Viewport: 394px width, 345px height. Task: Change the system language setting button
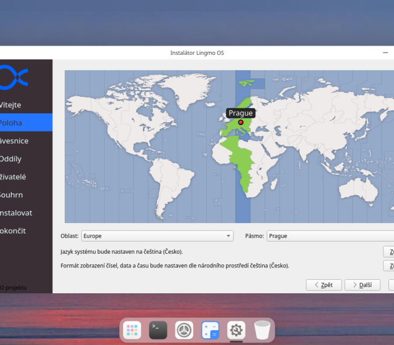[x=389, y=252]
